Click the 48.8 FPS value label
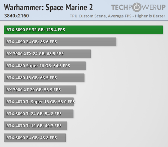The height and width of the screenshot is (147, 168). [48, 138]
